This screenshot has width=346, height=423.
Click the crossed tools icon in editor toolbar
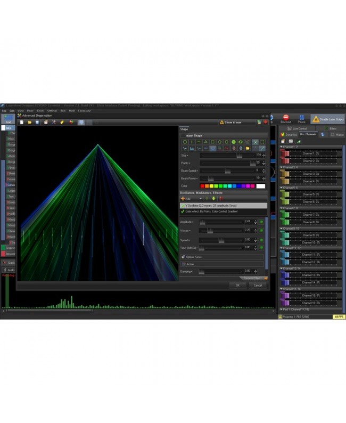coord(54,123)
